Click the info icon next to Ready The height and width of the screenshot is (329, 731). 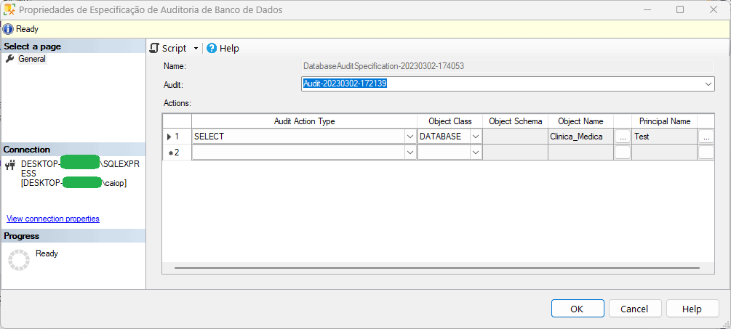[x=8, y=29]
